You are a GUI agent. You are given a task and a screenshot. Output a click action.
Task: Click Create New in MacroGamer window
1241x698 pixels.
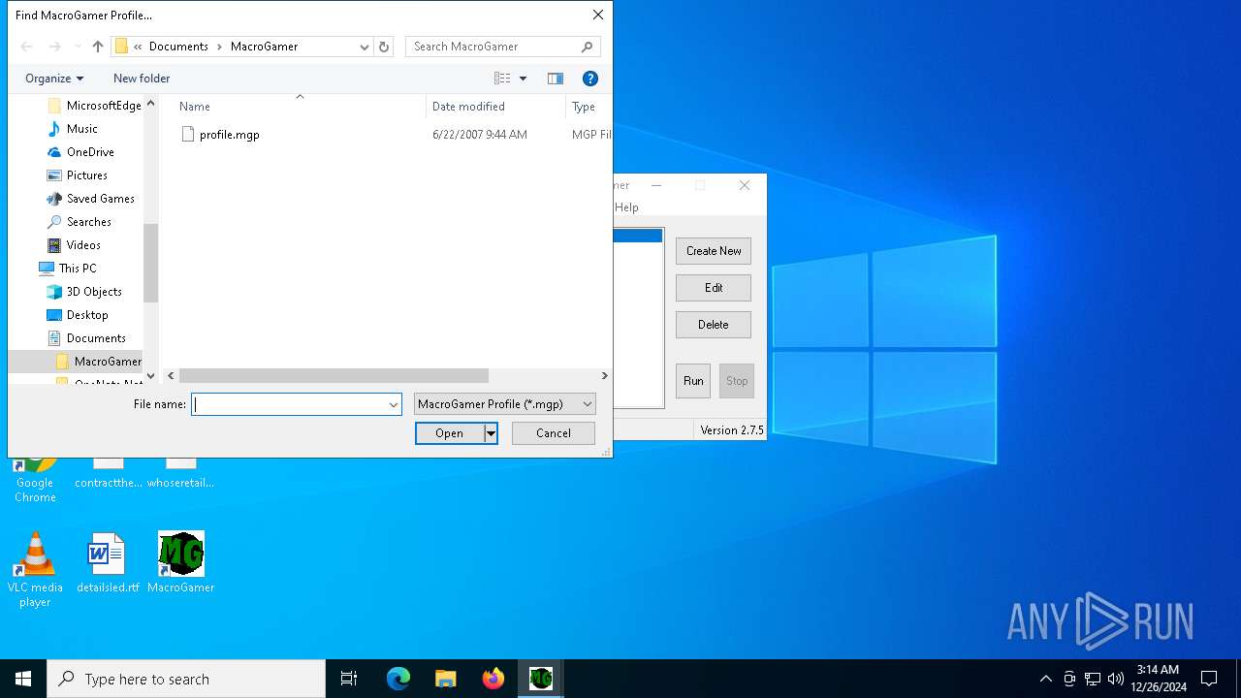pos(714,251)
